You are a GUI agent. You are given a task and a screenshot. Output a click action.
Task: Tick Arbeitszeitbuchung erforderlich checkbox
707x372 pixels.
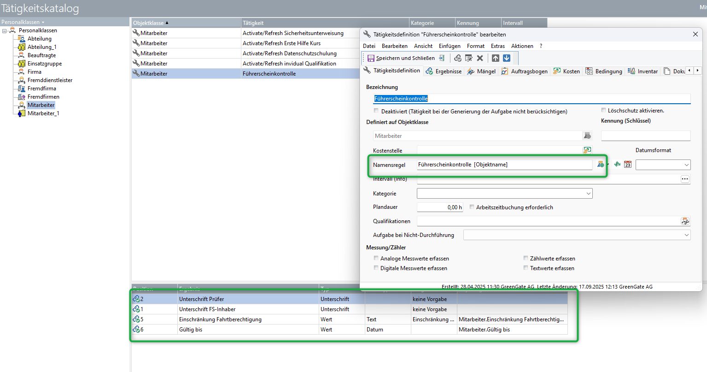point(472,207)
